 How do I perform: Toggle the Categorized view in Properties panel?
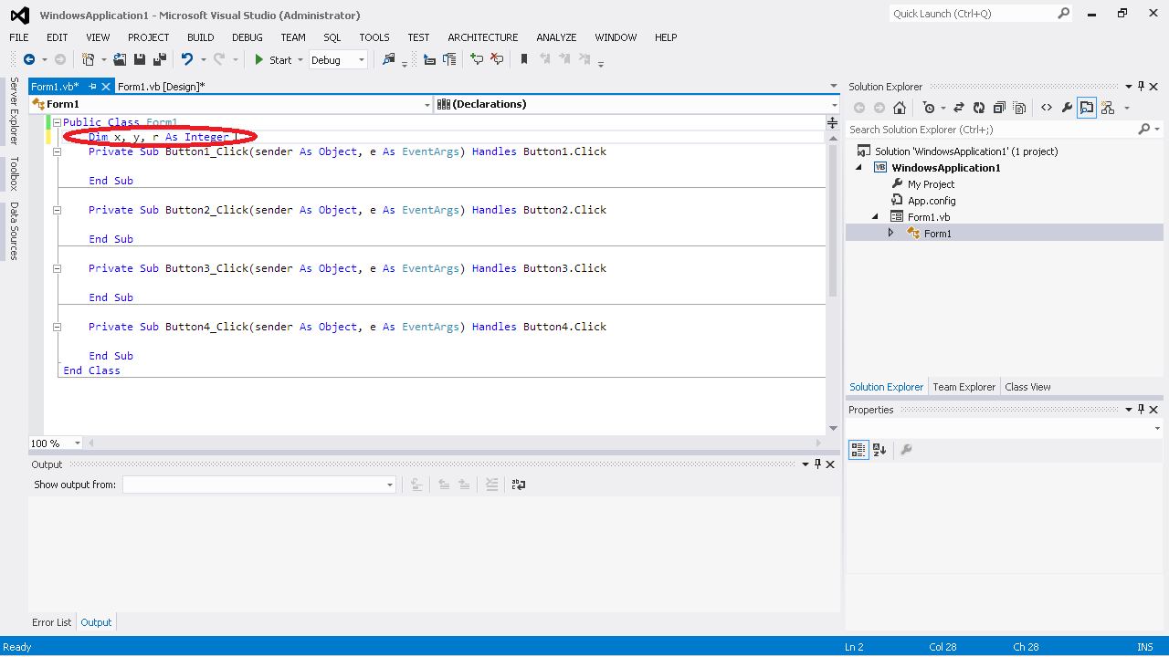coord(858,450)
